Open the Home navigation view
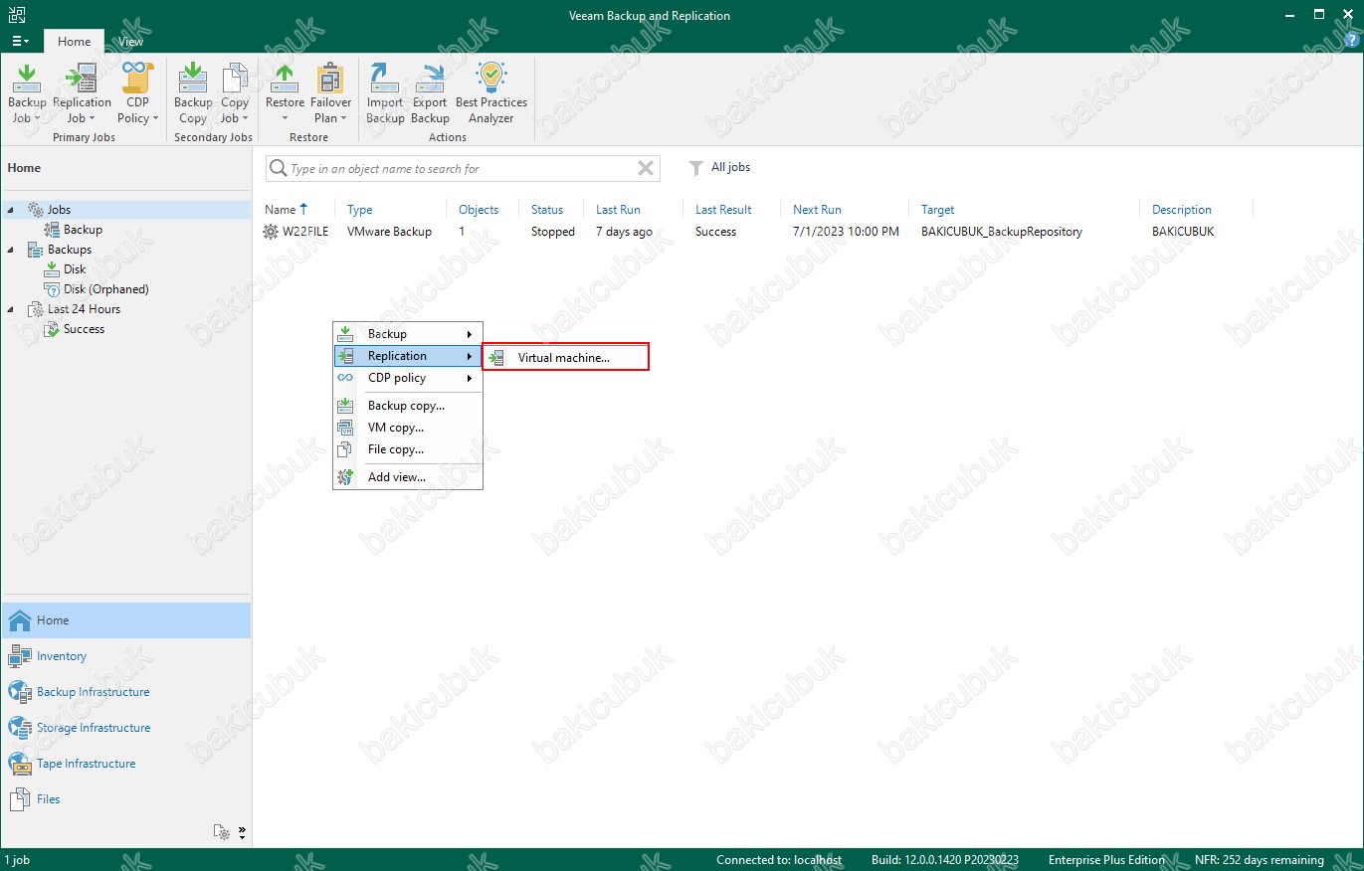Viewport: 1364px width, 871px height. tap(126, 620)
